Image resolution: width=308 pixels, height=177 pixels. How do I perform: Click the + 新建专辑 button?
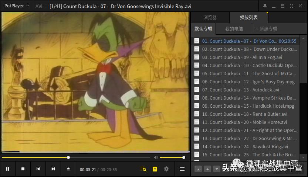[x=267, y=29]
